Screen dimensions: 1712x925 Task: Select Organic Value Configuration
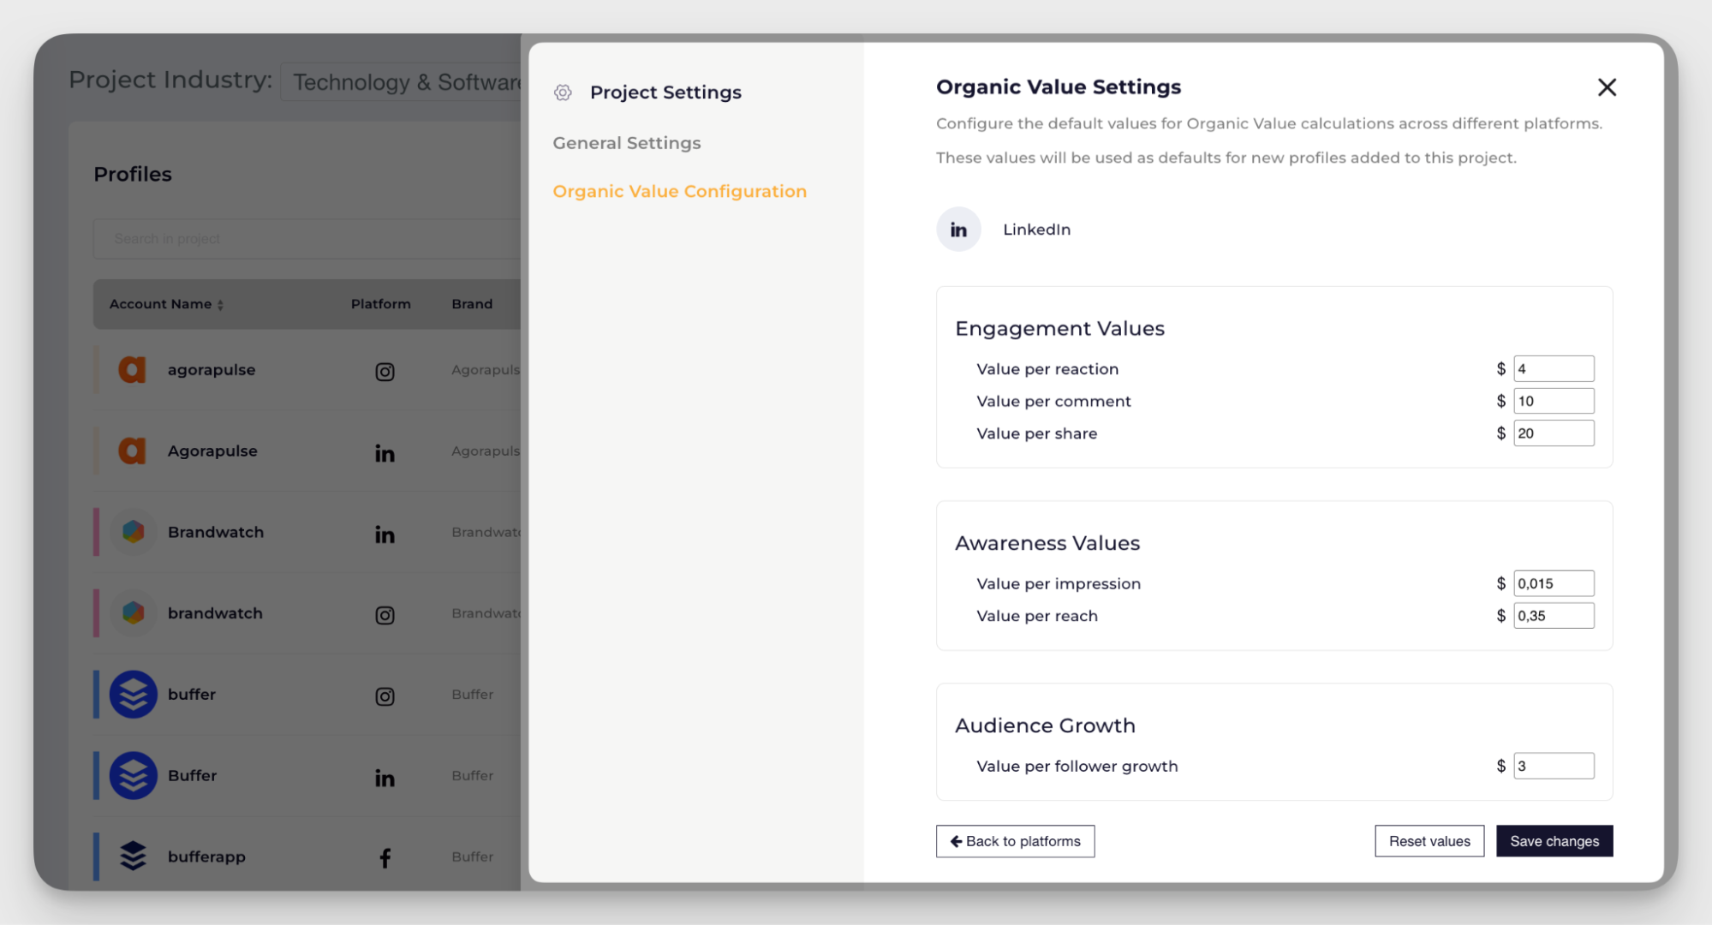click(x=679, y=191)
